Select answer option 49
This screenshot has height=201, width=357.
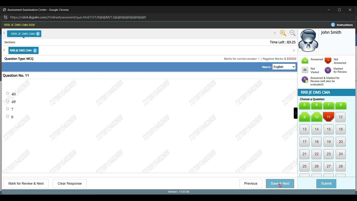coord(8,101)
